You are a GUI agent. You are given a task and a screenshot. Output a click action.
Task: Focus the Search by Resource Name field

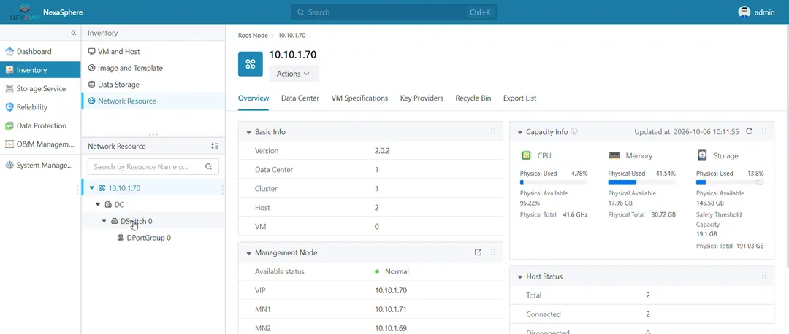(x=153, y=167)
